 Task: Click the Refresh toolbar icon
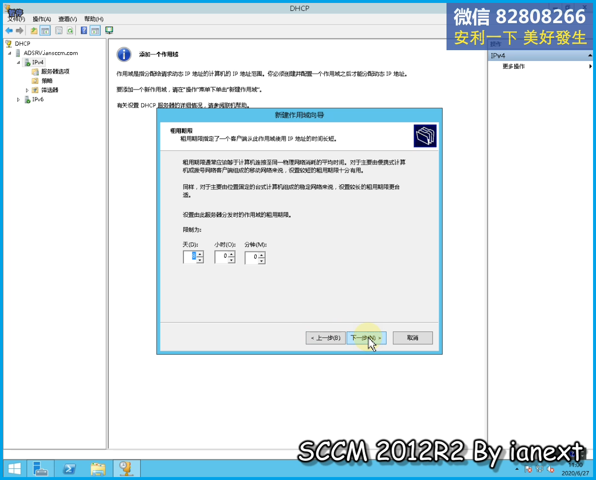click(70, 30)
